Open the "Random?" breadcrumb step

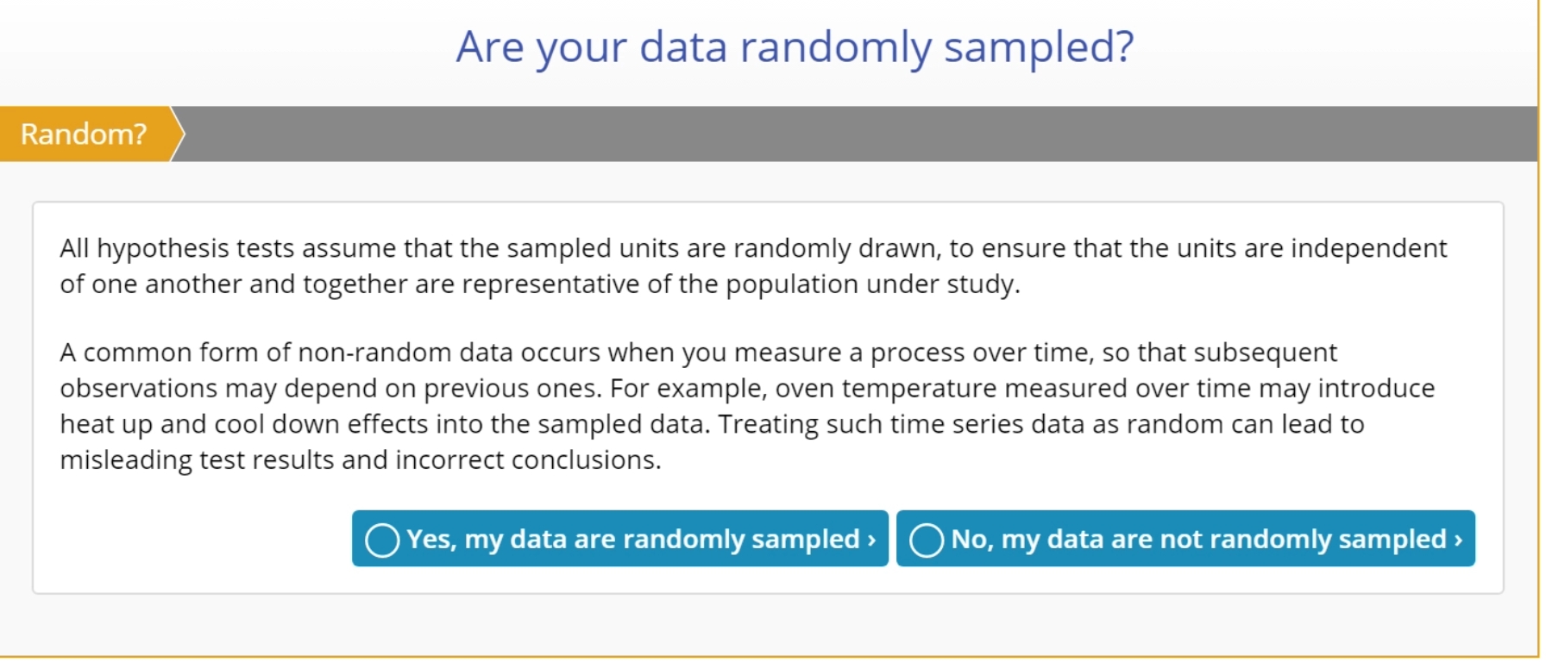click(x=84, y=134)
